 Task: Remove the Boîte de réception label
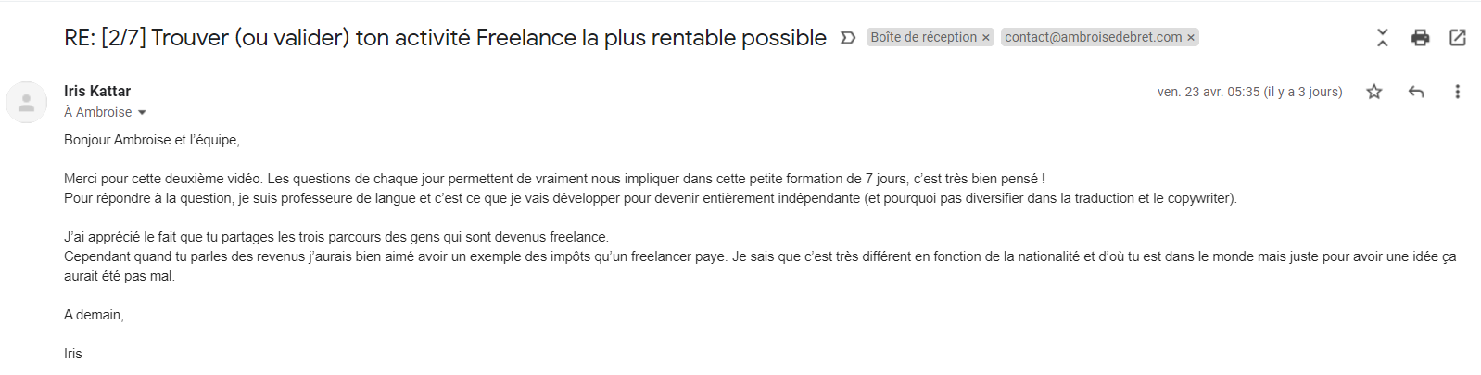point(986,38)
